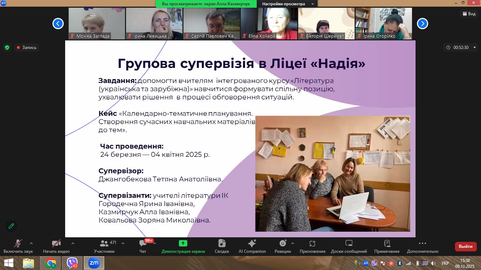Show next participants with right arrow
The image size is (481, 270).
pyautogui.click(x=422, y=24)
